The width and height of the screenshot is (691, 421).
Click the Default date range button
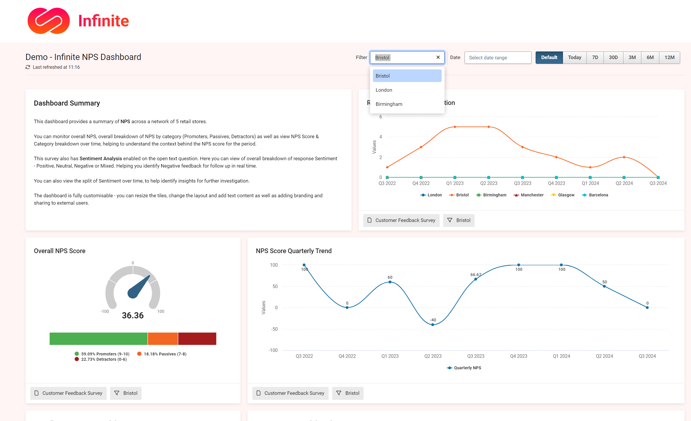[549, 57]
